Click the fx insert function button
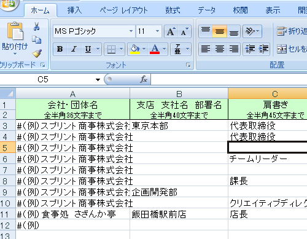 [x=144, y=79]
